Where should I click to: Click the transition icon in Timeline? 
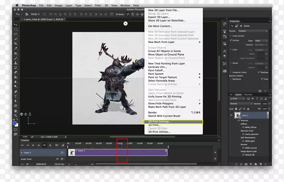tap(63, 145)
